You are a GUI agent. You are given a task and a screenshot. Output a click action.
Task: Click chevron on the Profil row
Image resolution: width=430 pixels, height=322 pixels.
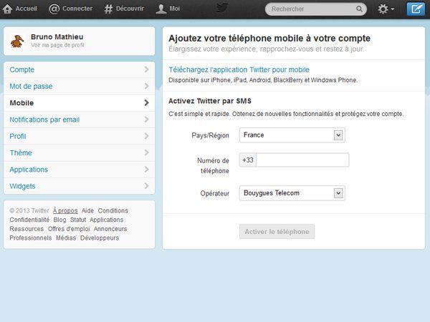coord(146,136)
